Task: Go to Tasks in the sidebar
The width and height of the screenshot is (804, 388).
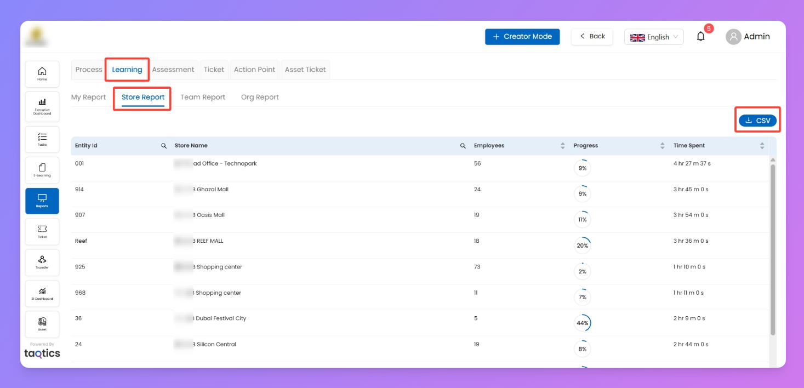Action: [42, 139]
